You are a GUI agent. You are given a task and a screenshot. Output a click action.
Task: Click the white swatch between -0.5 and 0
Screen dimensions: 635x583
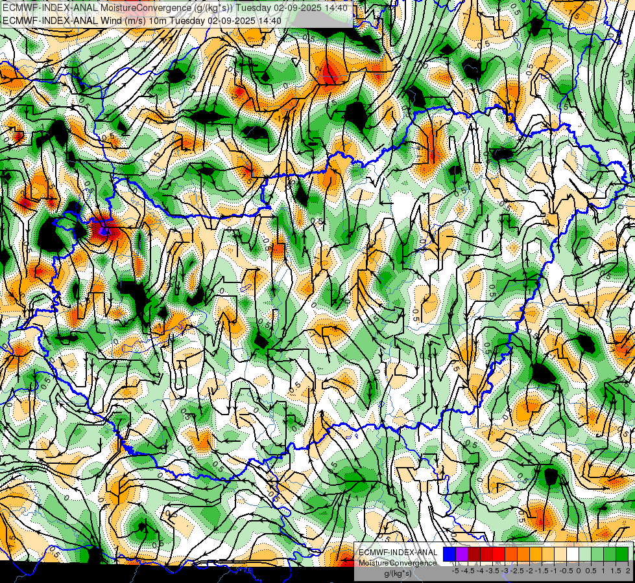tap(573, 554)
